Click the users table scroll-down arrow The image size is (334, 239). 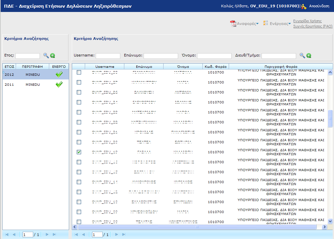(x=330, y=221)
